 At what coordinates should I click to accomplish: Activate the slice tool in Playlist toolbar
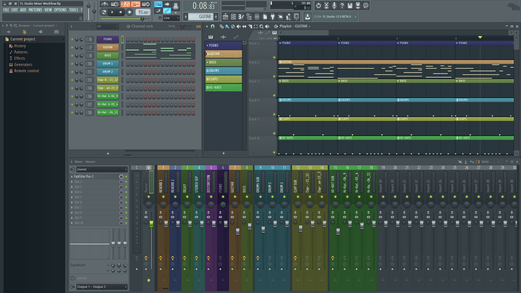point(250,26)
